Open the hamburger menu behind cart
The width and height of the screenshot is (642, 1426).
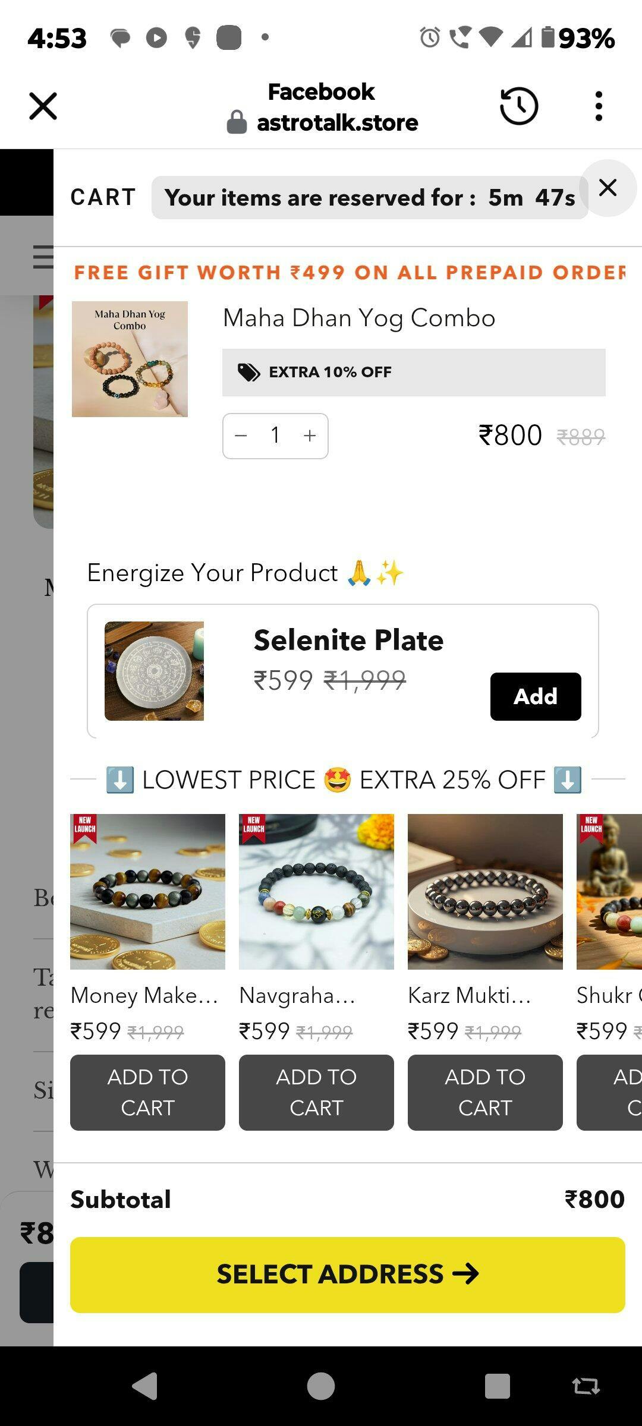pos(43,257)
